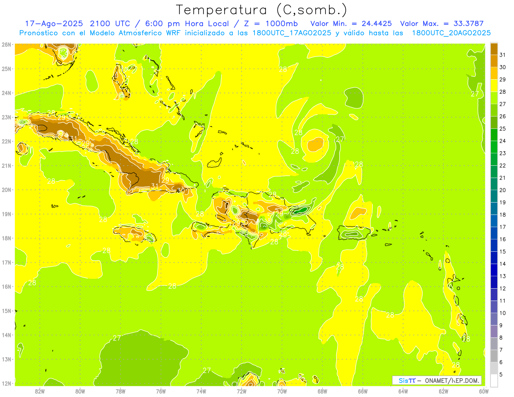Image resolution: width=514 pixels, height=397 pixels.
Task: Click the 'Valor Min. = 24.4425' text
Action: (x=351, y=24)
